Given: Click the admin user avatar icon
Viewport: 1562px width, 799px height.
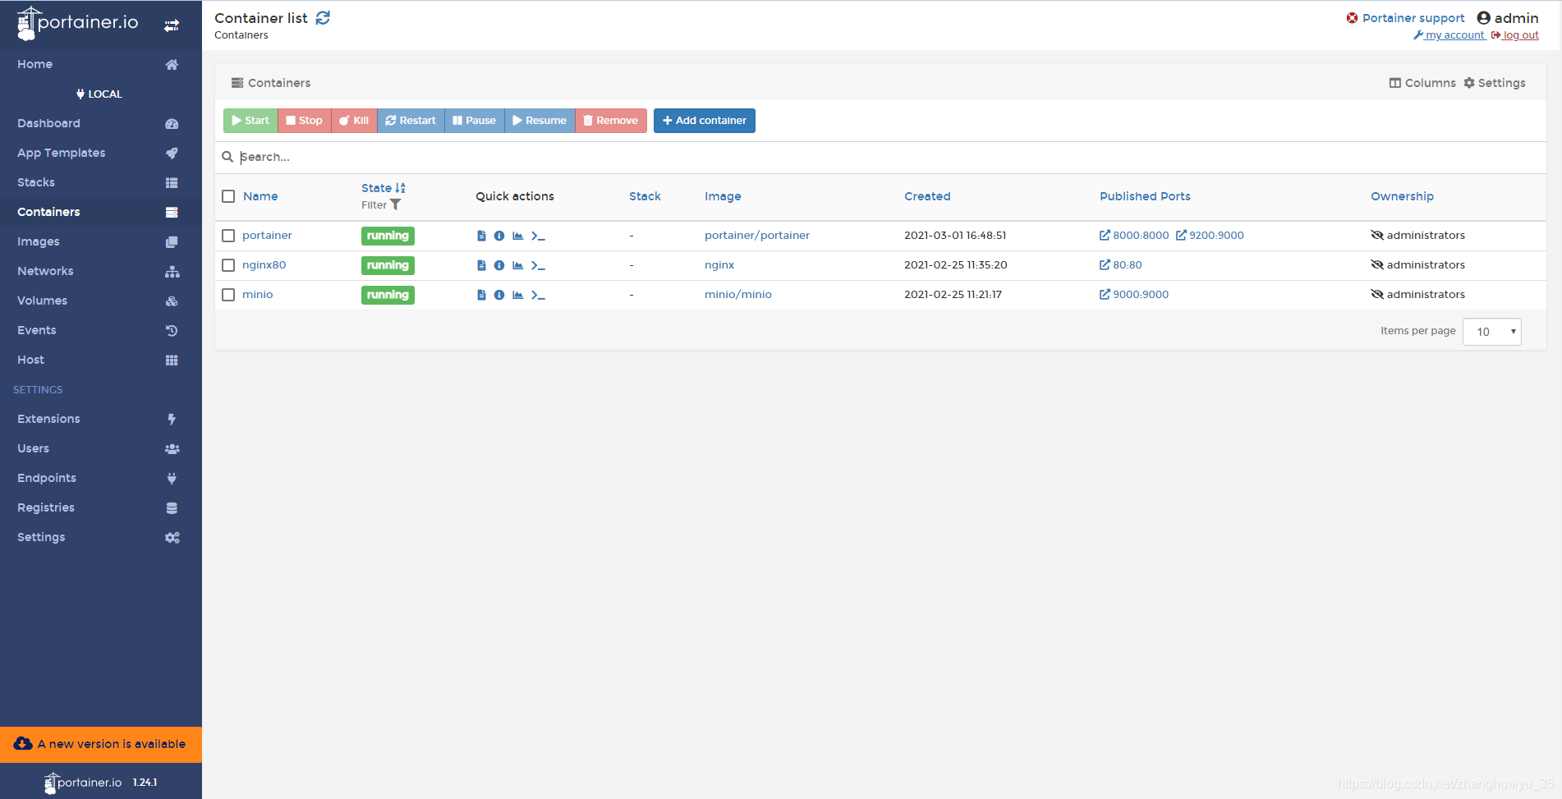Looking at the screenshot, I should click(x=1483, y=18).
